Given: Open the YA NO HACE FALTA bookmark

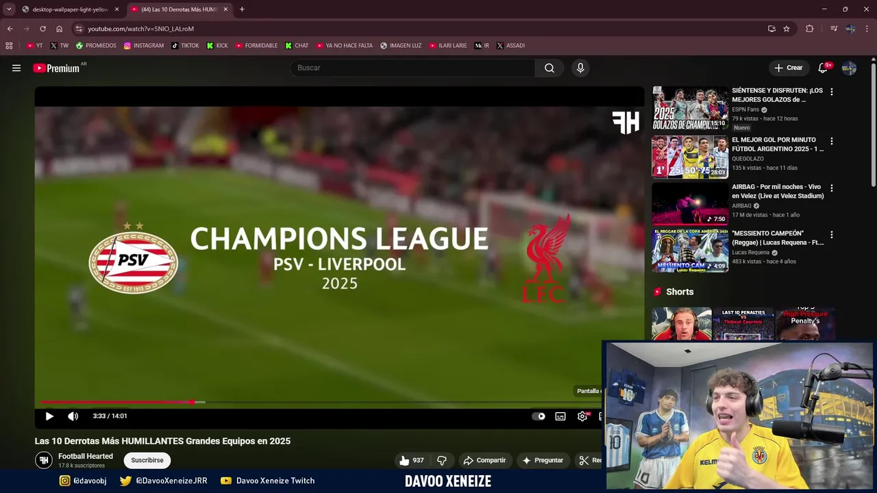Looking at the screenshot, I should 345,46.
